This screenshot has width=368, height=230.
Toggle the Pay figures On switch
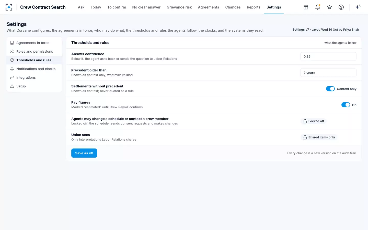[346, 105]
